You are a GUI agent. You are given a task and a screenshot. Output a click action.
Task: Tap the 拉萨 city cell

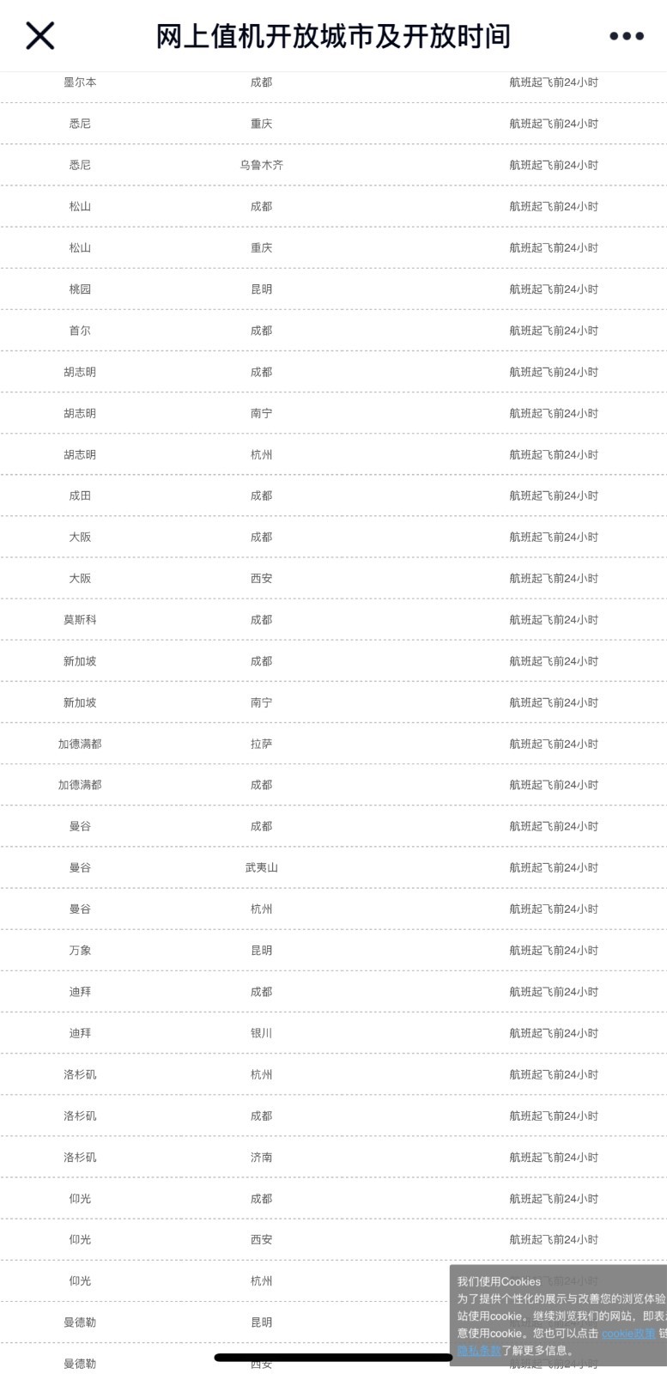tap(261, 744)
